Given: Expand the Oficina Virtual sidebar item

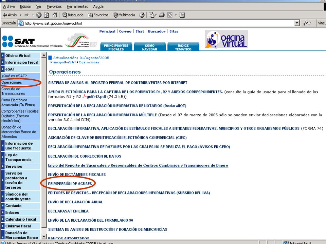Looking at the screenshot, I should [20, 56].
